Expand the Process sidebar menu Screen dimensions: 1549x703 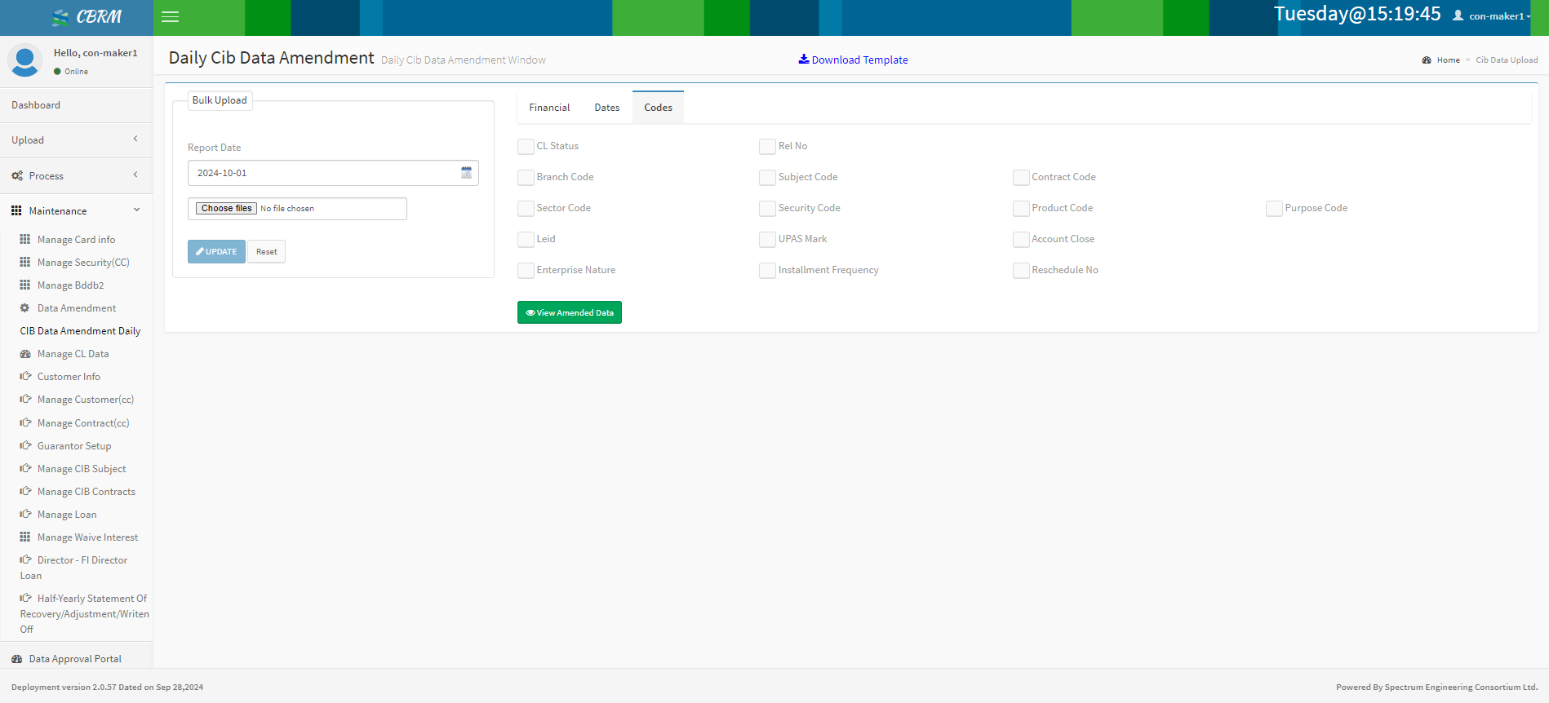[x=76, y=176]
